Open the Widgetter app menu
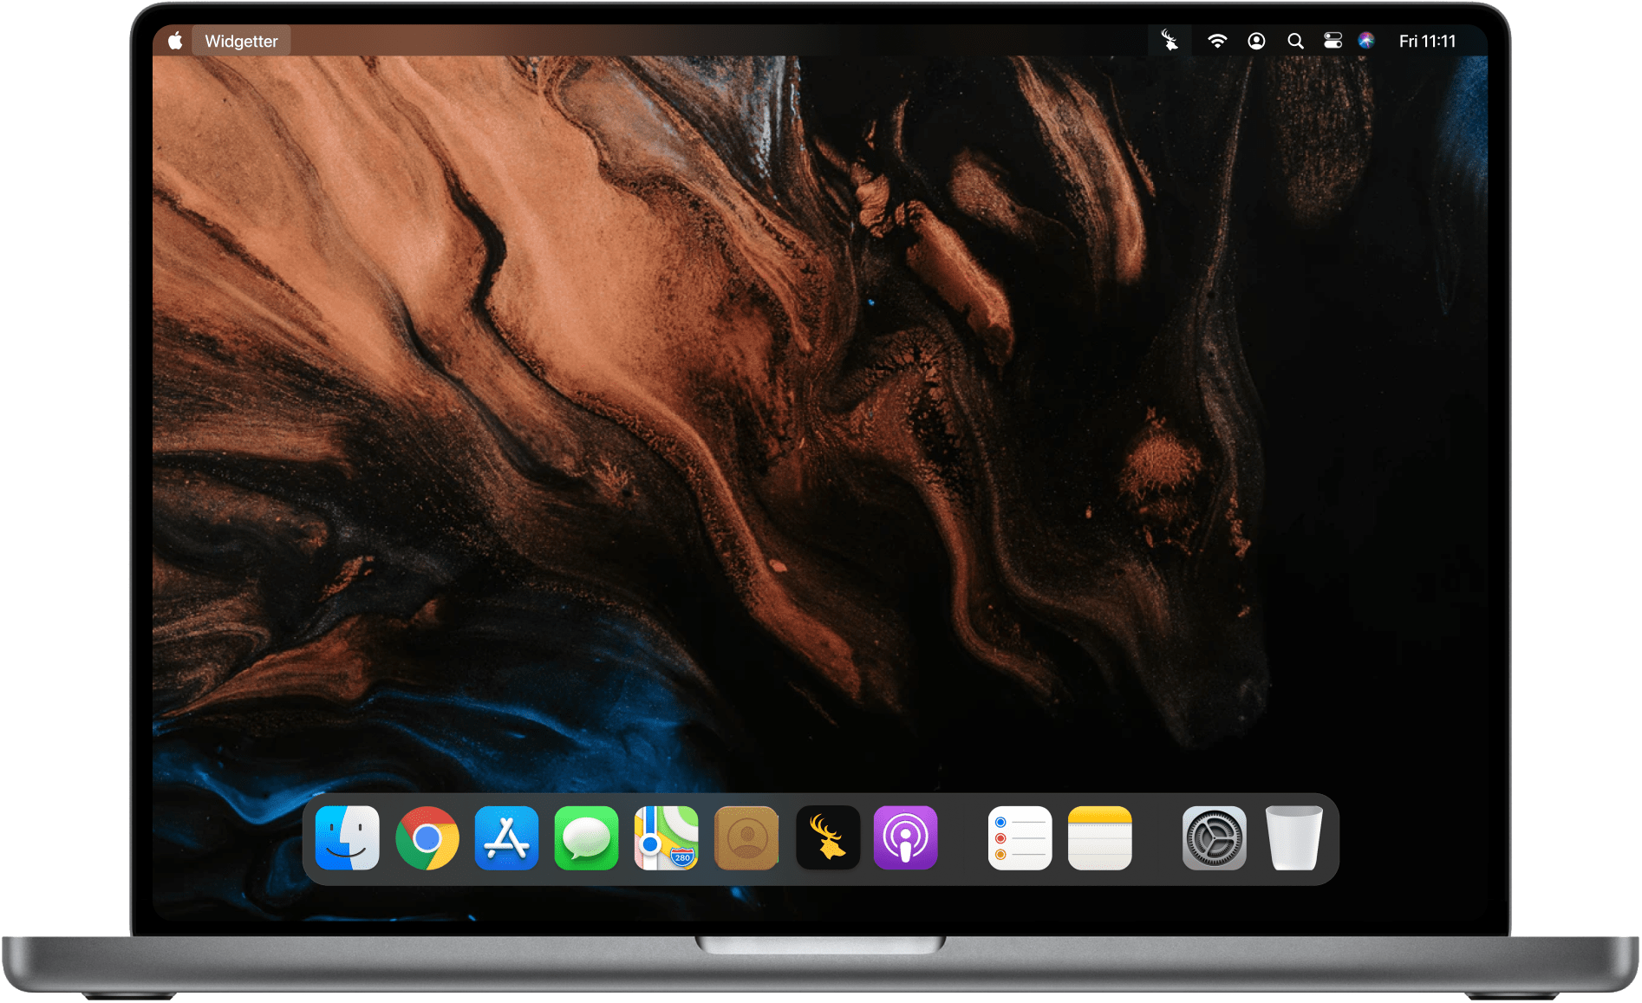The height and width of the screenshot is (1003, 1642). (x=241, y=41)
